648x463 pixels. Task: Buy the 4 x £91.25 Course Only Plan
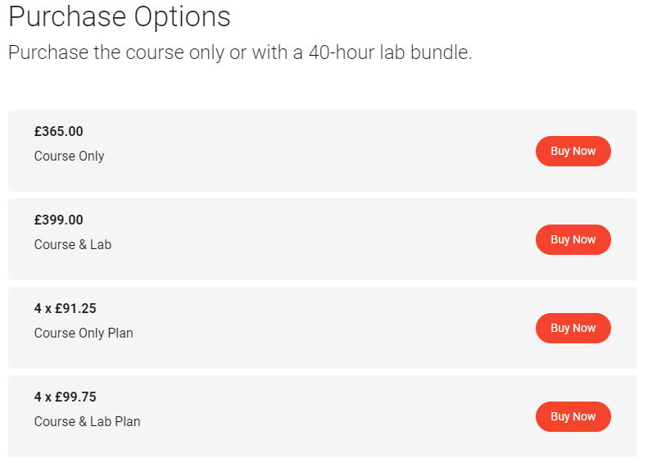[573, 328]
